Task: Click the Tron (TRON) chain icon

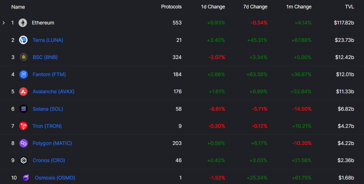Action: pos(23,126)
